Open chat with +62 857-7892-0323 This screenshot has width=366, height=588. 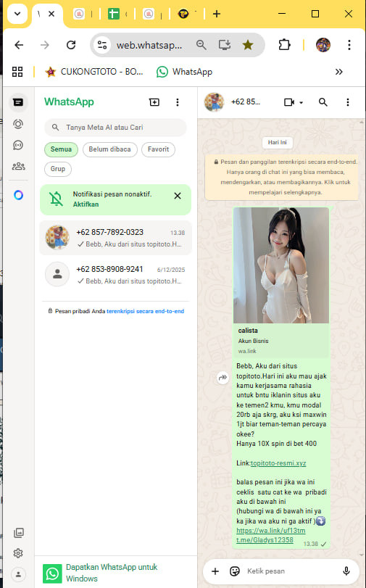click(115, 238)
